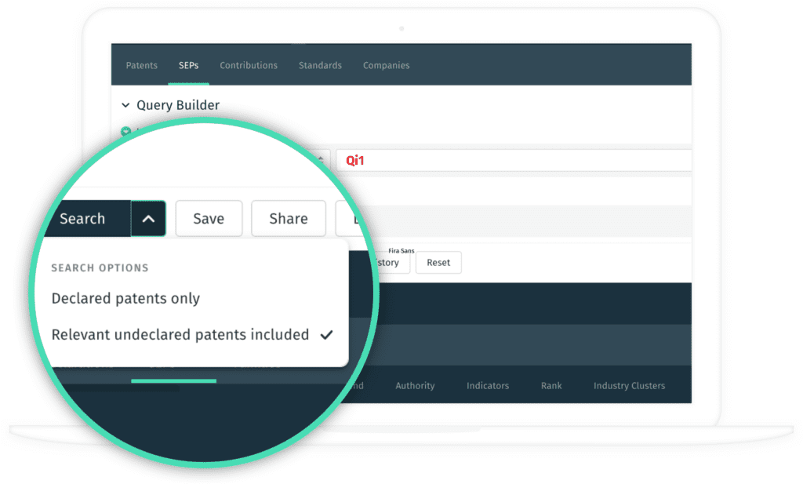This screenshot has width=803, height=484.
Task: Toggle the search options chevron arrow
Action: [x=148, y=219]
